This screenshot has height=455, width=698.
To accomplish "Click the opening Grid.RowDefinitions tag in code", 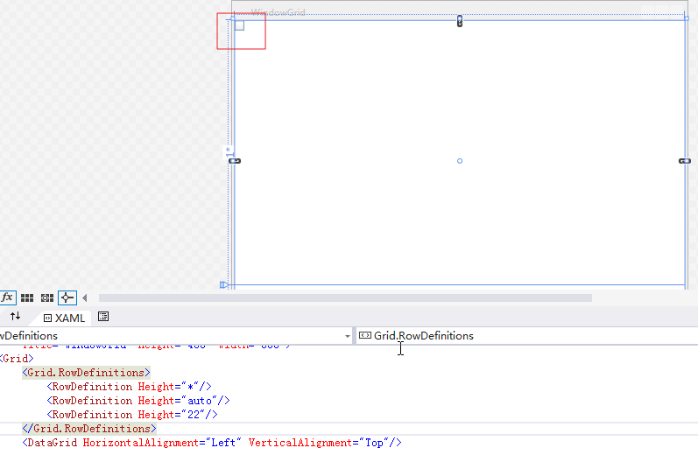I will pyautogui.click(x=86, y=373).
